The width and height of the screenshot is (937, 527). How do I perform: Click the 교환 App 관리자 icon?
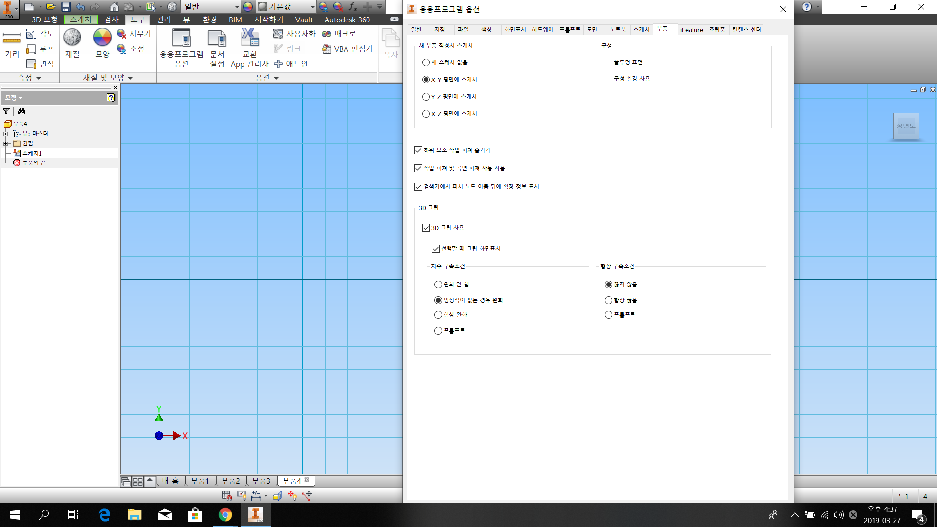(249, 38)
